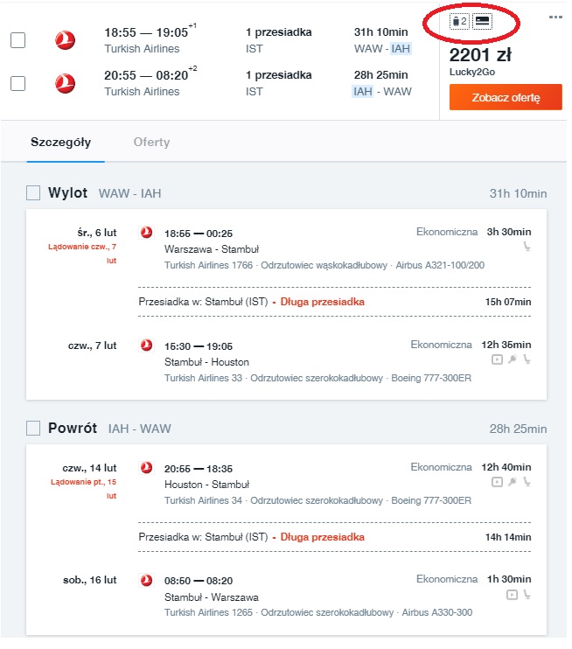Click entertainment icon on Stambuł - Warszawa segment
Image resolution: width=572 pixels, height=649 pixels.
(512, 595)
